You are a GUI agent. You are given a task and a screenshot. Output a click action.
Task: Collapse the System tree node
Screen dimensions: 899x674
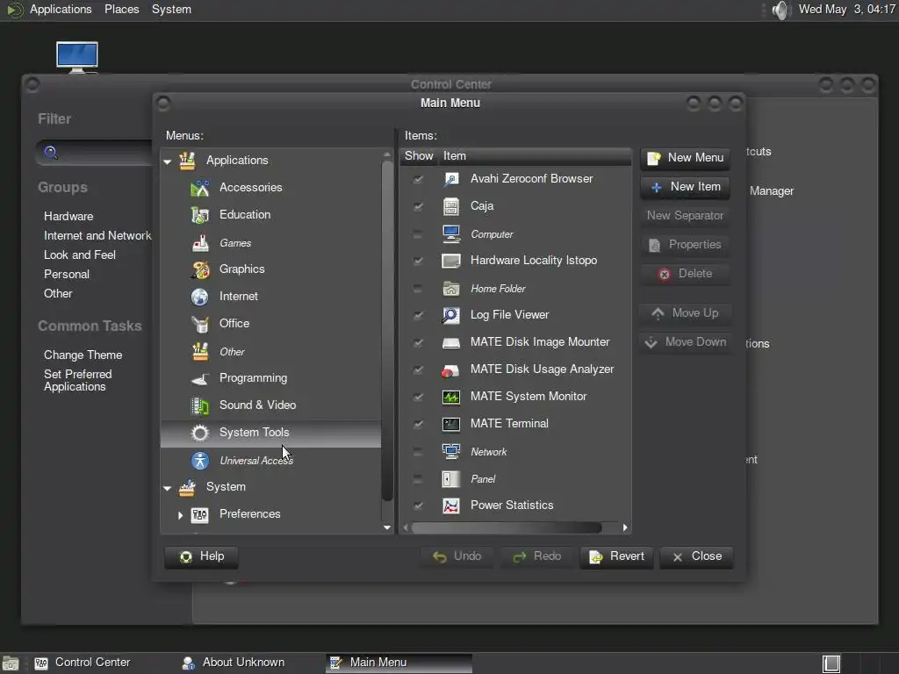coord(168,488)
